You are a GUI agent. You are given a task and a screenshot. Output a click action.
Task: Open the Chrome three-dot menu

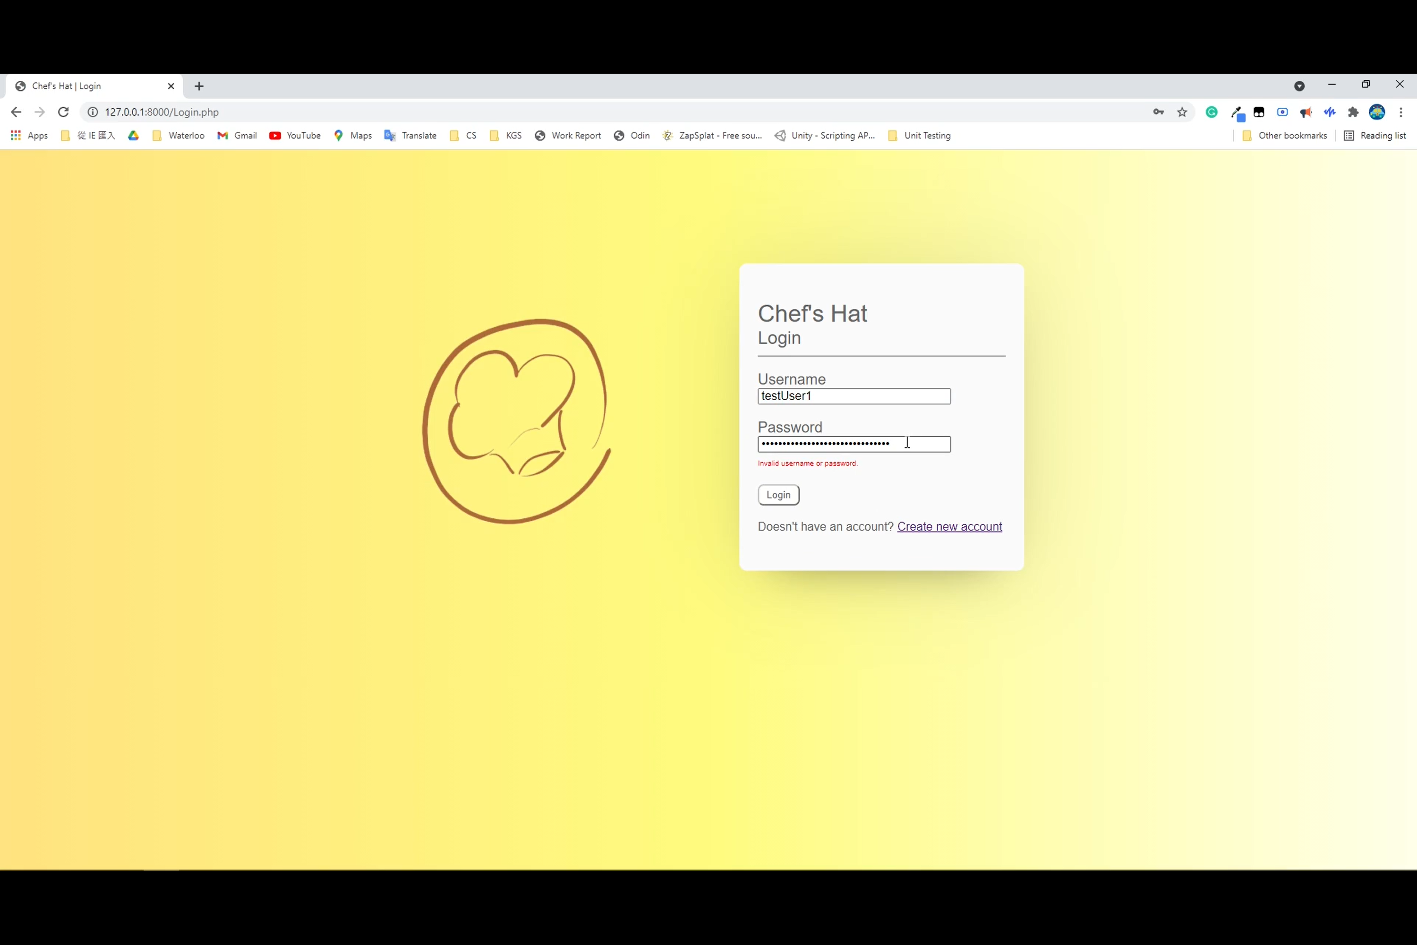tap(1401, 112)
